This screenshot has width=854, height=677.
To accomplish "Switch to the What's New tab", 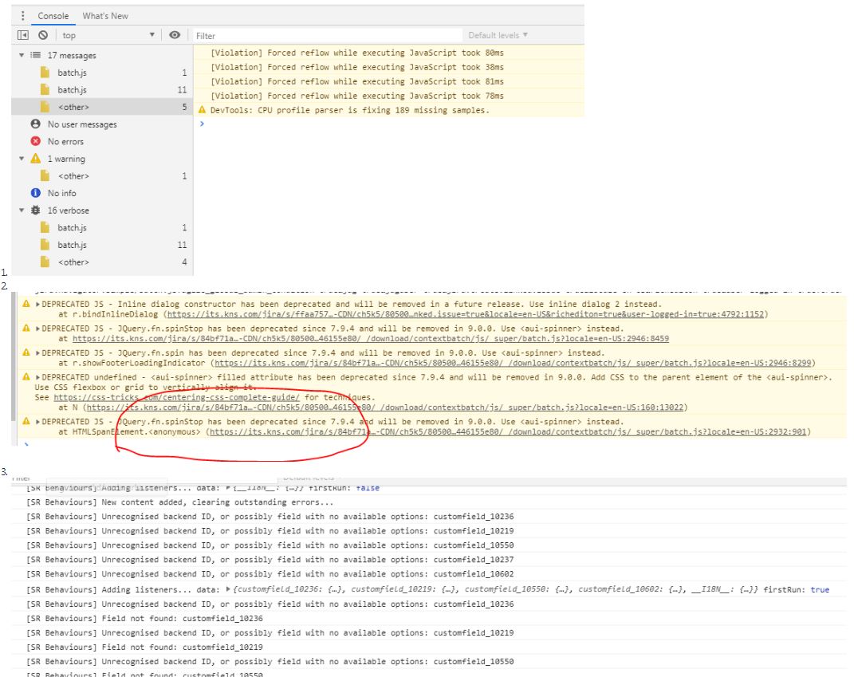I will click(x=105, y=16).
